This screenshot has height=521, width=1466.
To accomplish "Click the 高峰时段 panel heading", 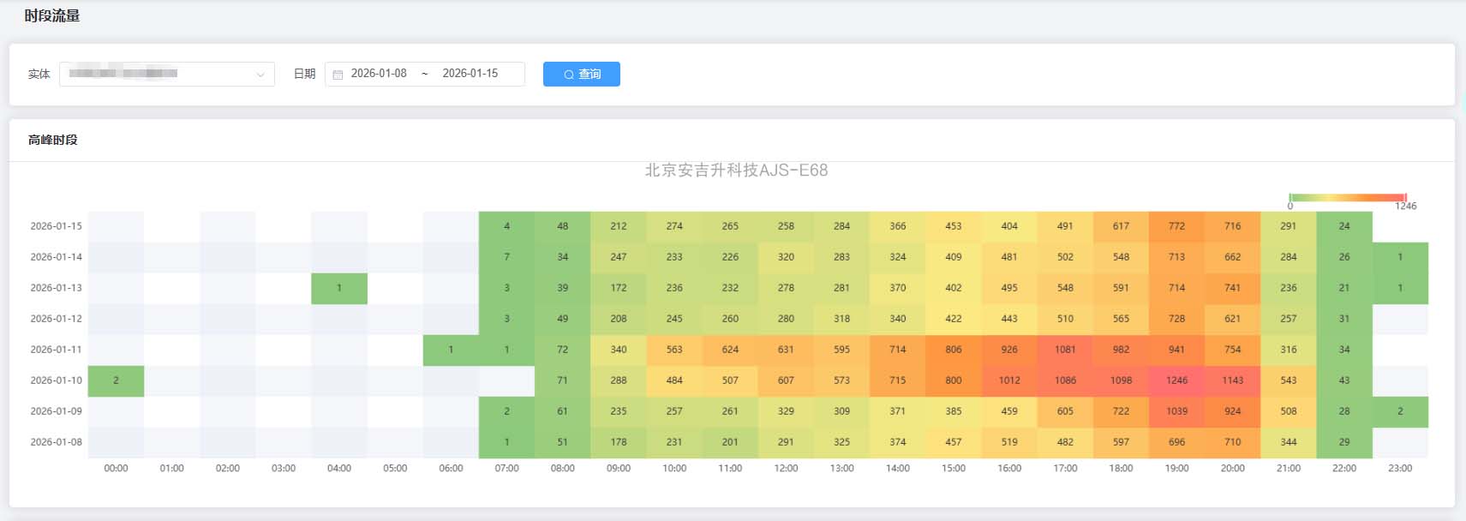I will tap(53, 140).
